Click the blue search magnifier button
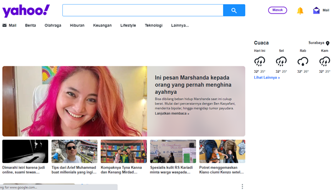Screen dimensions: 332x190 234,10
